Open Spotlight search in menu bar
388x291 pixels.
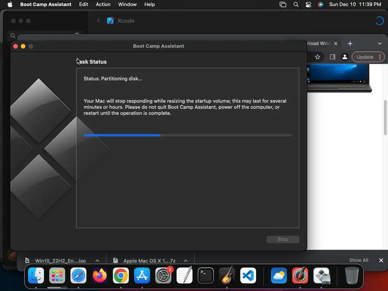point(296,5)
